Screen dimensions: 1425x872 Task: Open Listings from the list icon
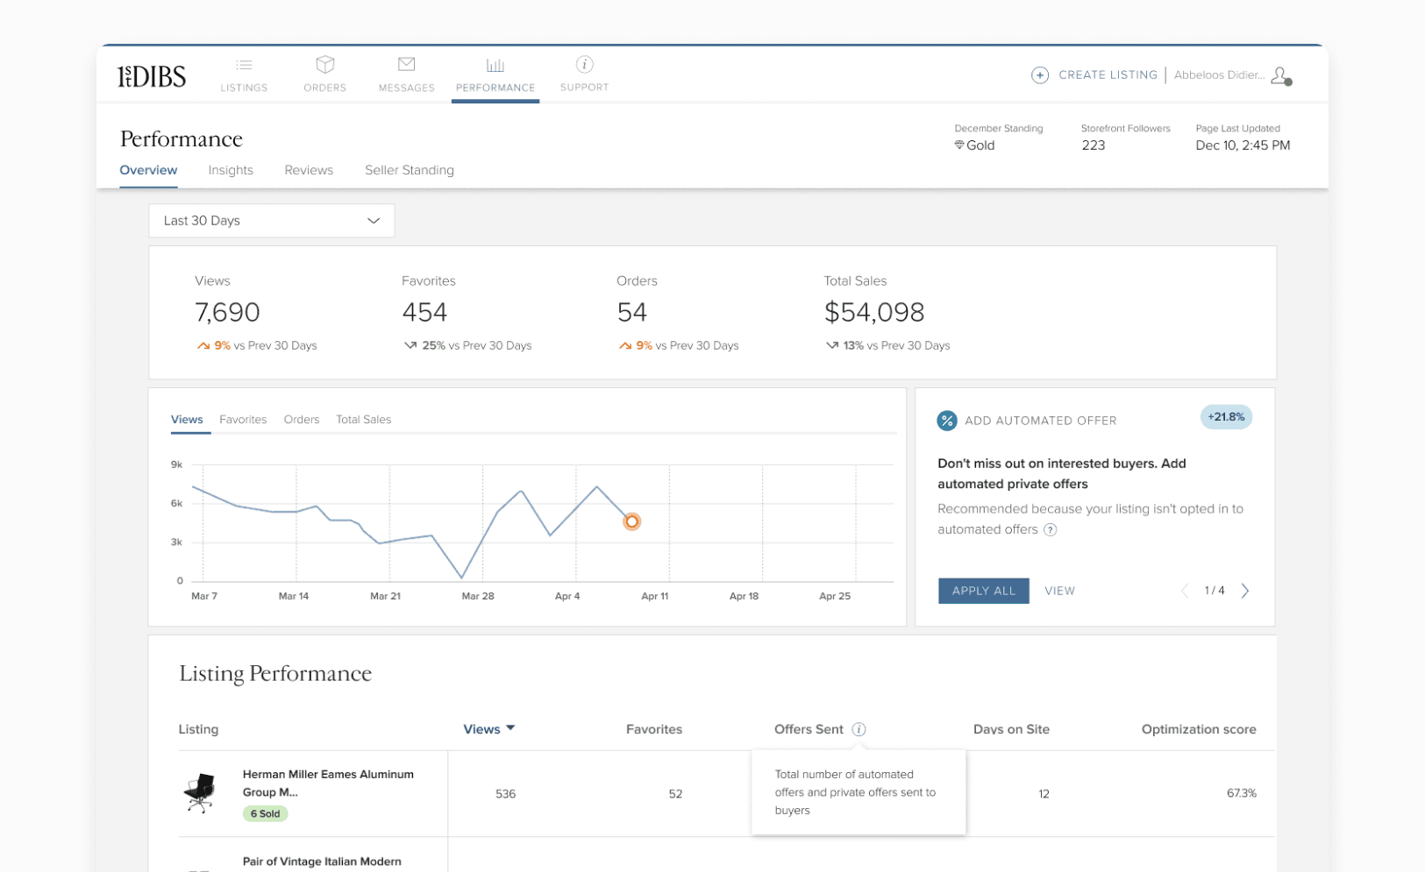[244, 65]
